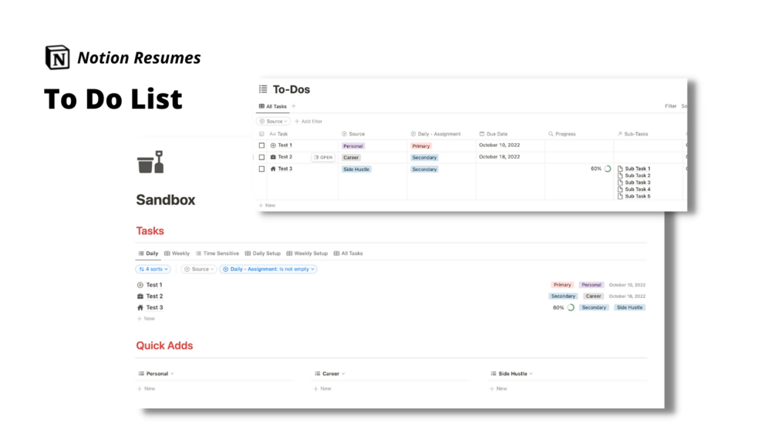Click Test 2 briefcase icon in Sandbox list
The width and height of the screenshot is (775, 435).
(x=140, y=296)
